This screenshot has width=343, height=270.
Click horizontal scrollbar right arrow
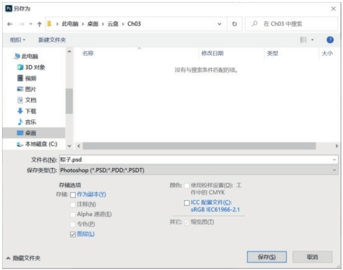coord(337,146)
